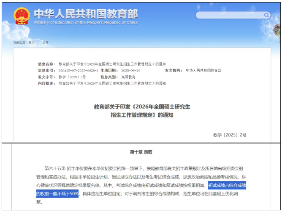285x212 pixels.
Task: Open the 公开 breadcrumb link
Action: 45,42
